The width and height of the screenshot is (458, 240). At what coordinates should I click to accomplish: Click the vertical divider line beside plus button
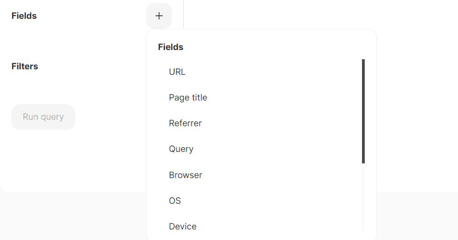[183, 14]
